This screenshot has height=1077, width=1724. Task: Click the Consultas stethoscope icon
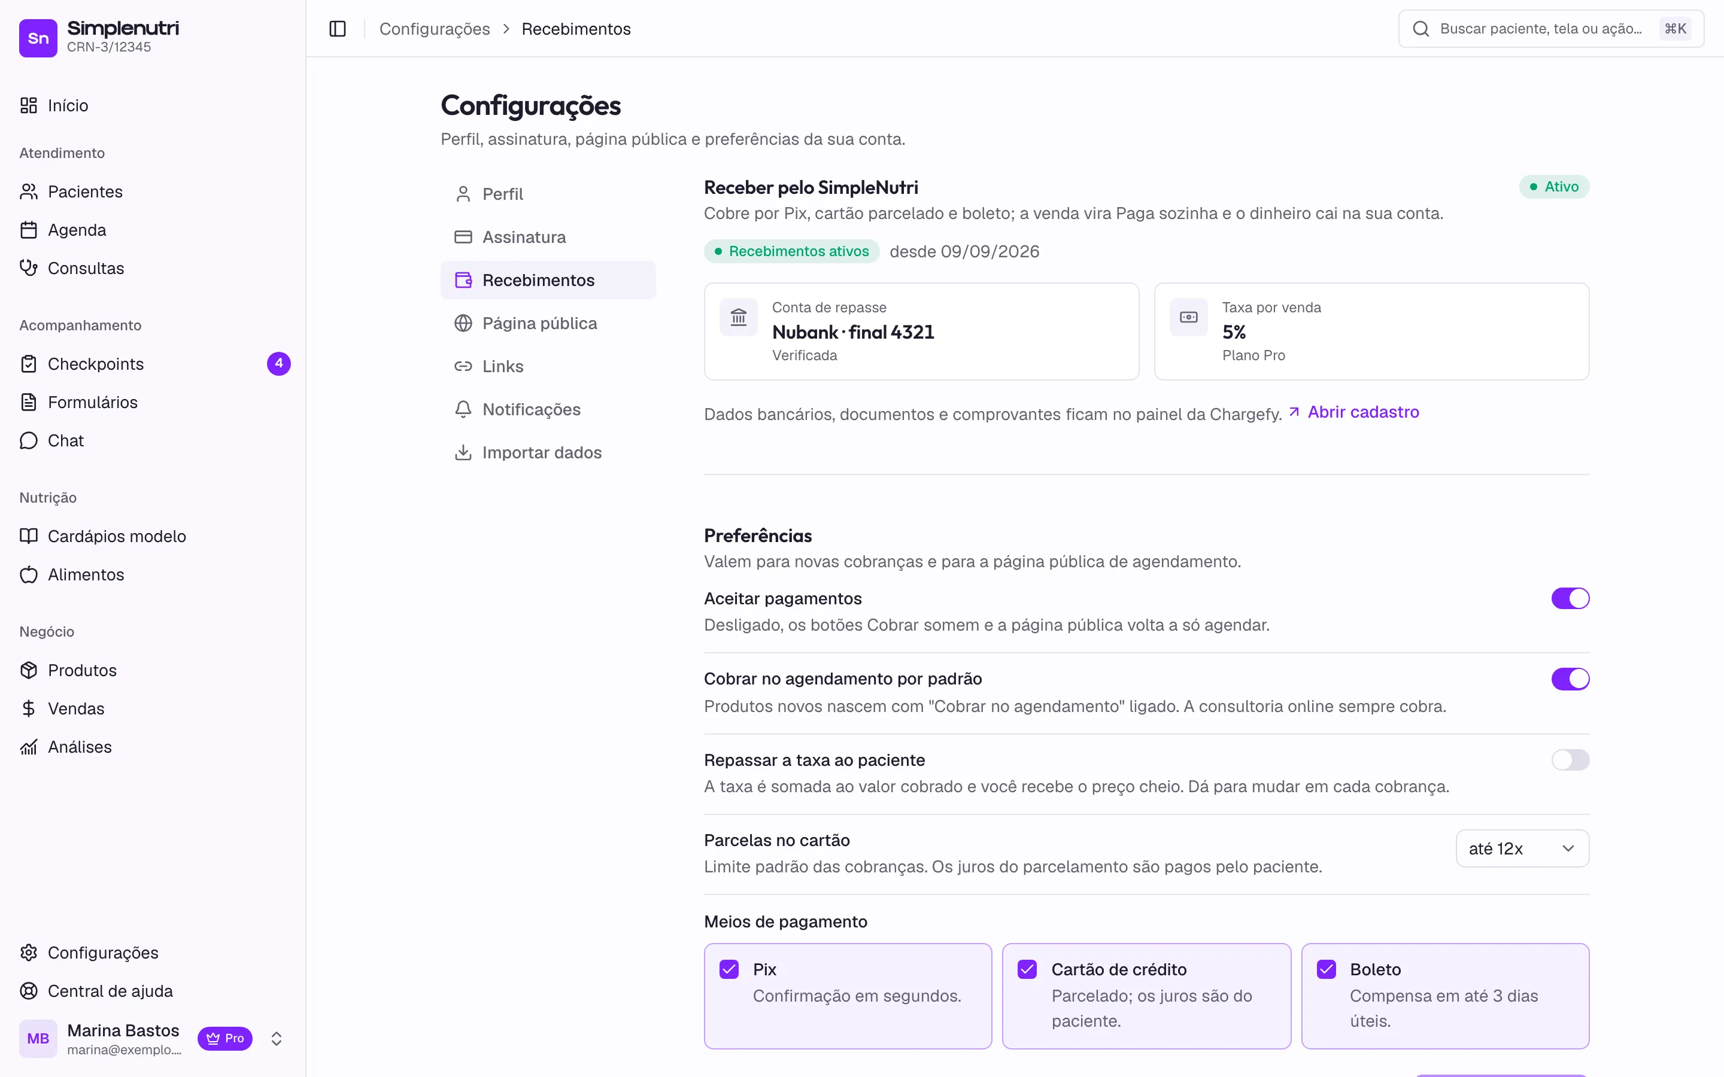[x=29, y=268]
